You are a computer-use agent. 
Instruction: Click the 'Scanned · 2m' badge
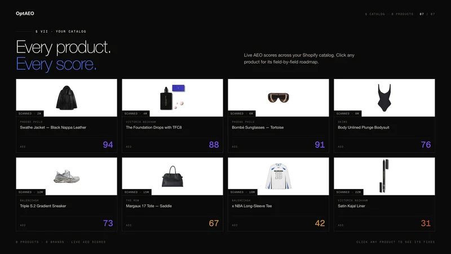(x=30, y=114)
